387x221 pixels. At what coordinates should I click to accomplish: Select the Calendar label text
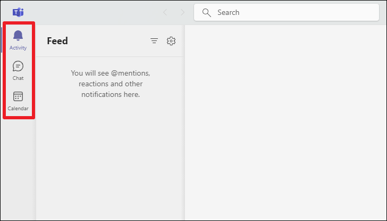click(18, 109)
